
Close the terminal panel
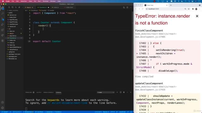point(131,92)
